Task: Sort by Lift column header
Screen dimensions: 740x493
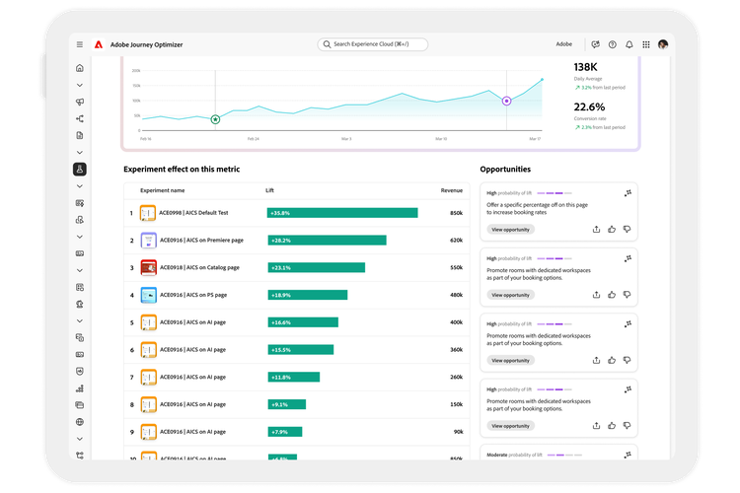Action: coord(269,190)
